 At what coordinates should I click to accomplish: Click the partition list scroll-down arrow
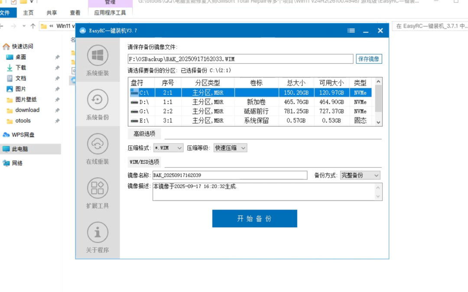(378, 122)
